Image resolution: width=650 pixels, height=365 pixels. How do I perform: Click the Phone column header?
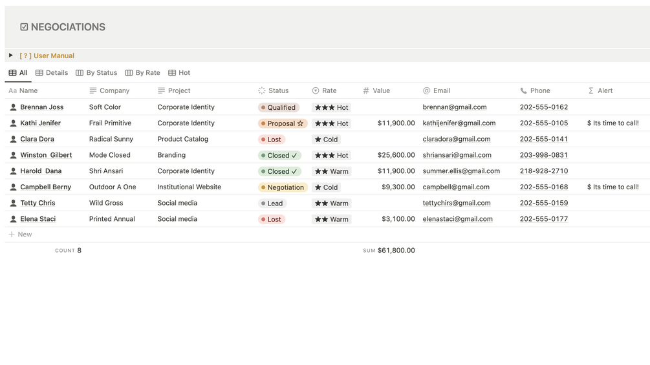click(x=535, y=90)
